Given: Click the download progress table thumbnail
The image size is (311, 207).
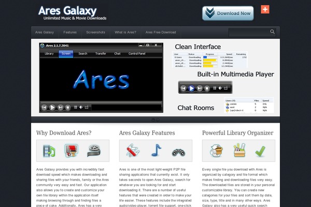Looking at the screenshot, I should [x=210, y=60].
